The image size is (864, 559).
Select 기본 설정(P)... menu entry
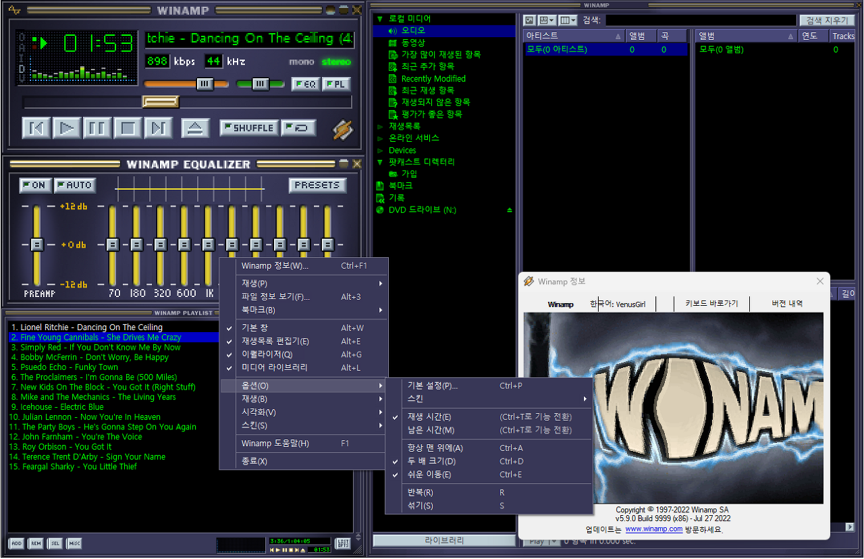(433, 385)
